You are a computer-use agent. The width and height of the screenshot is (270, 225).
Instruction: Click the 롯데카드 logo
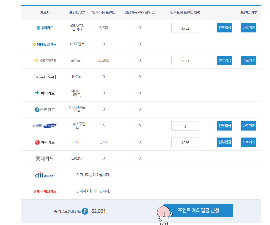click(x=45, y=158)
